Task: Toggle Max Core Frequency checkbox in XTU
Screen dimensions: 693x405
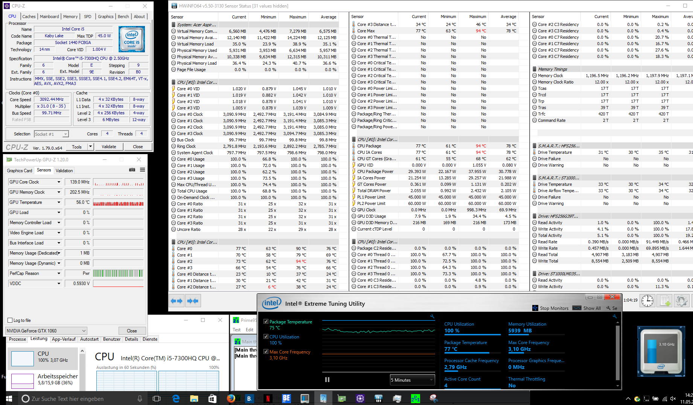Action: [x=266, y=352]
